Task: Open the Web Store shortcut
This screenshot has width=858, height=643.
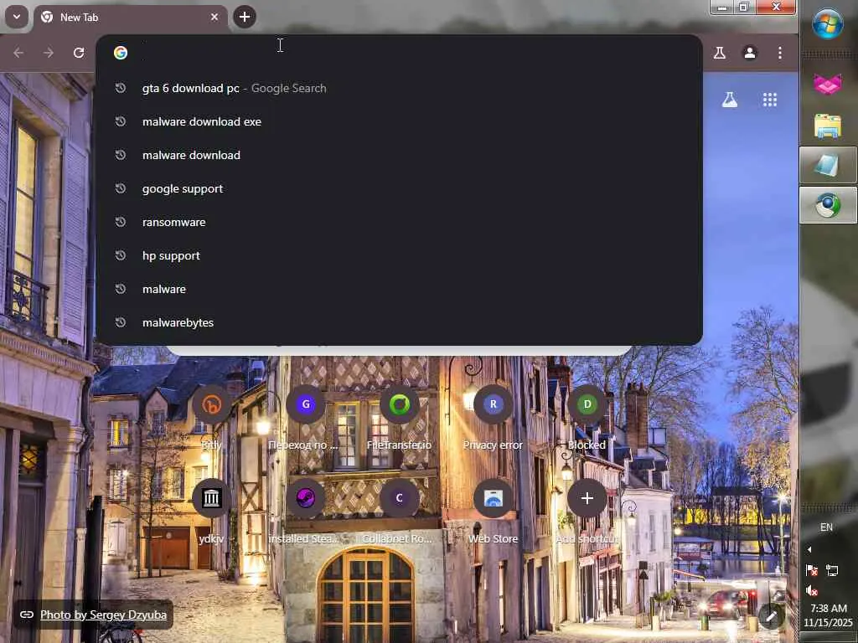Action: tap(493, 512)
